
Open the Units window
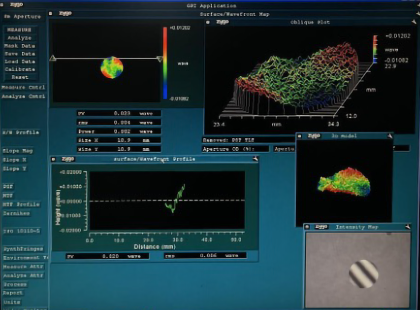click(x=11, y=302)
